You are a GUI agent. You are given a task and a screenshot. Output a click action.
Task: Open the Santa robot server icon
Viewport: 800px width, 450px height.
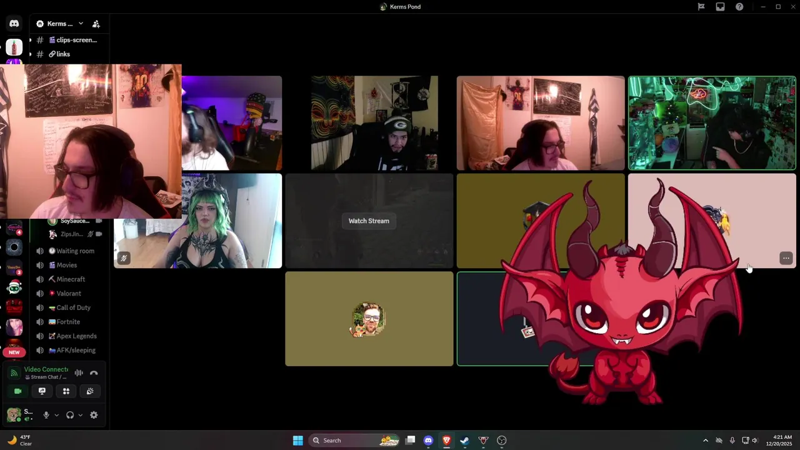14,287
